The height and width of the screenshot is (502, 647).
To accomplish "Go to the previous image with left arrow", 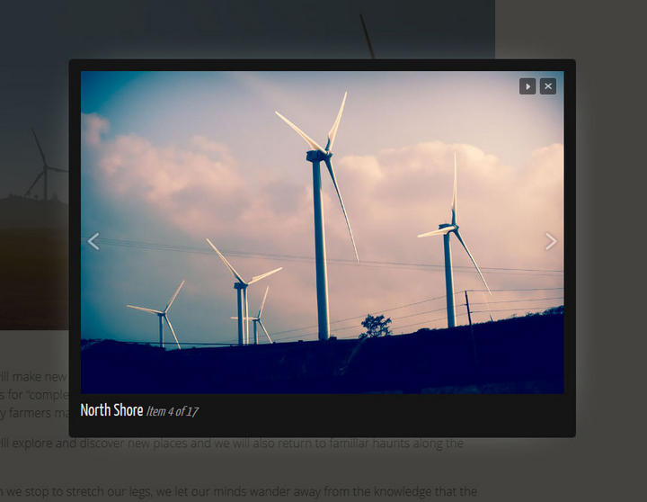I will coord(93,241).
